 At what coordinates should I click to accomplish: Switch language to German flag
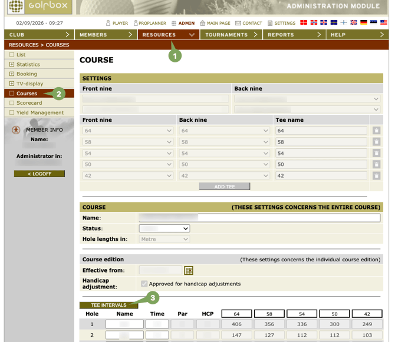point(364,22)
